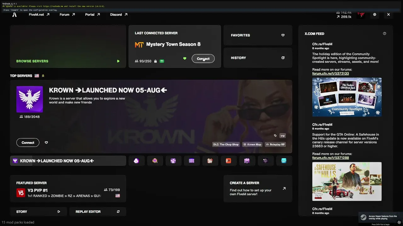Click the Favorites heart icon
403x226 pixels.
click(283, 35)
